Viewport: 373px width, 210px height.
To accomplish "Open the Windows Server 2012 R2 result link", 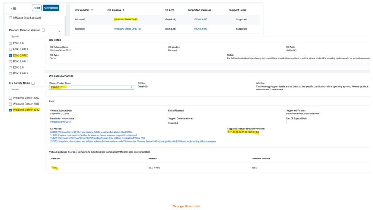I will (127, 29).
